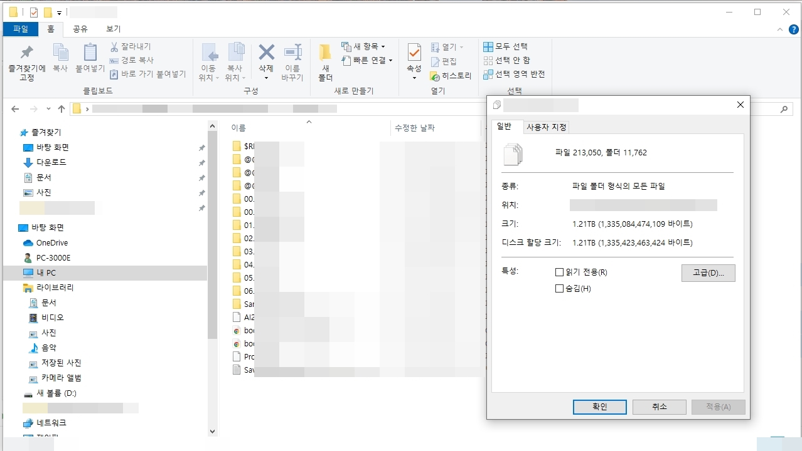Click 이름 바꾸기 rename icon
The image size is (802, 451).
(292, 53)
